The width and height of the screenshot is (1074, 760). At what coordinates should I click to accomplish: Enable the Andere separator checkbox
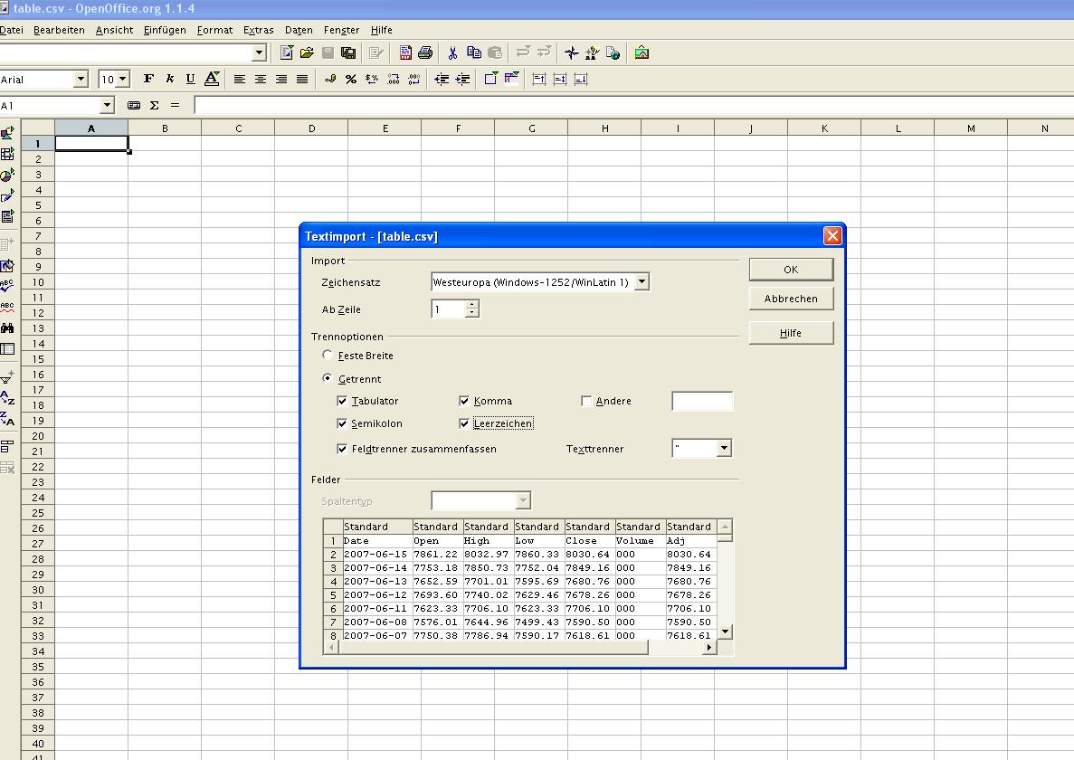click(x=586, y=401)
